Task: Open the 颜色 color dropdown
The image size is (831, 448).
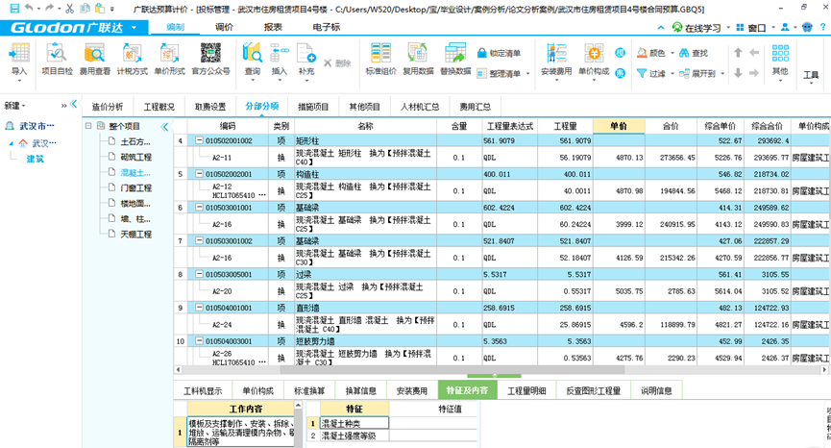Action: pyautogui.click(x=660, y=53)
